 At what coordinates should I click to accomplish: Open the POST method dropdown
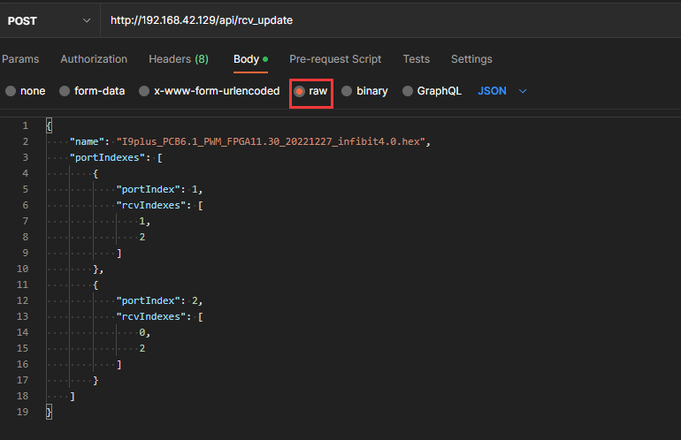[49, 21]
